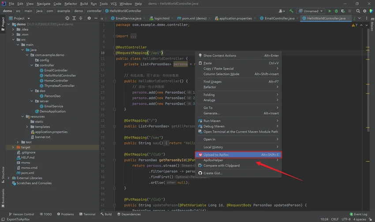The height and width of the screenshot is (222, 375).
Task: Collapse the controller package
Action: (32, 65)
